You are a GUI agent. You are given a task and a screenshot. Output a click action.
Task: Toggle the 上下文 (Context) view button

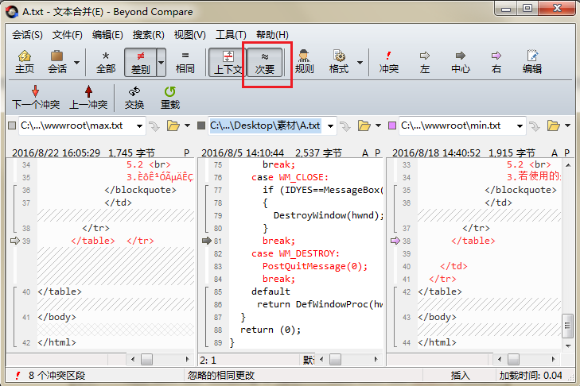(227, 62)
